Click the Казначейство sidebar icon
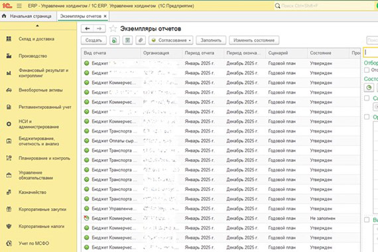The height and width of the screenshot is (252, 378). pyautogui.click(x=9, y=192)
